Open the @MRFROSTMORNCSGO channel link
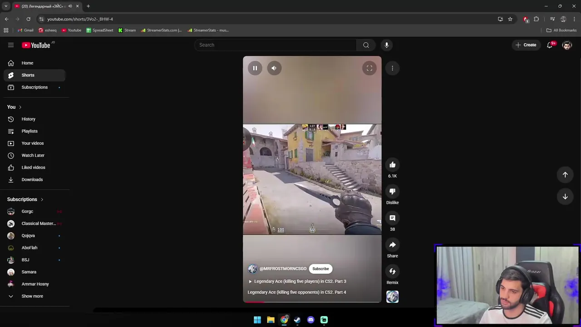Screen dimensions: 581x327 (x=283, y=269)
